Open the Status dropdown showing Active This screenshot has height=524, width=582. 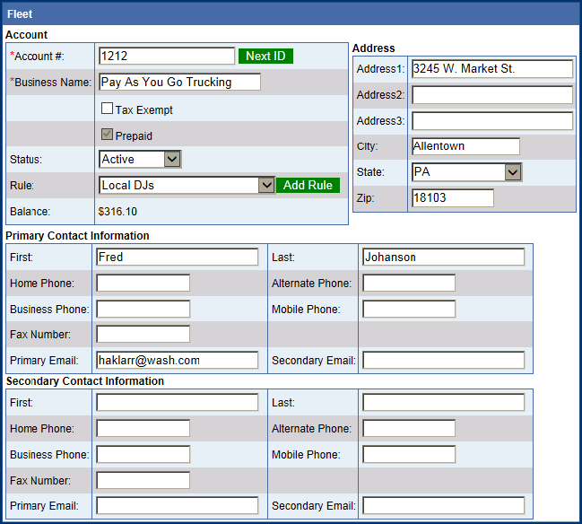140,159
